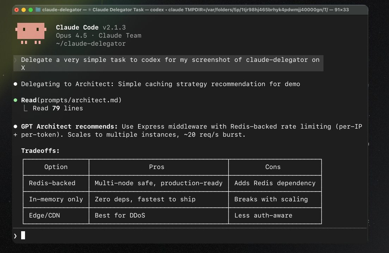
Task: Click the Claude Code pixel mascot logo
Action: tap(31, 33)
